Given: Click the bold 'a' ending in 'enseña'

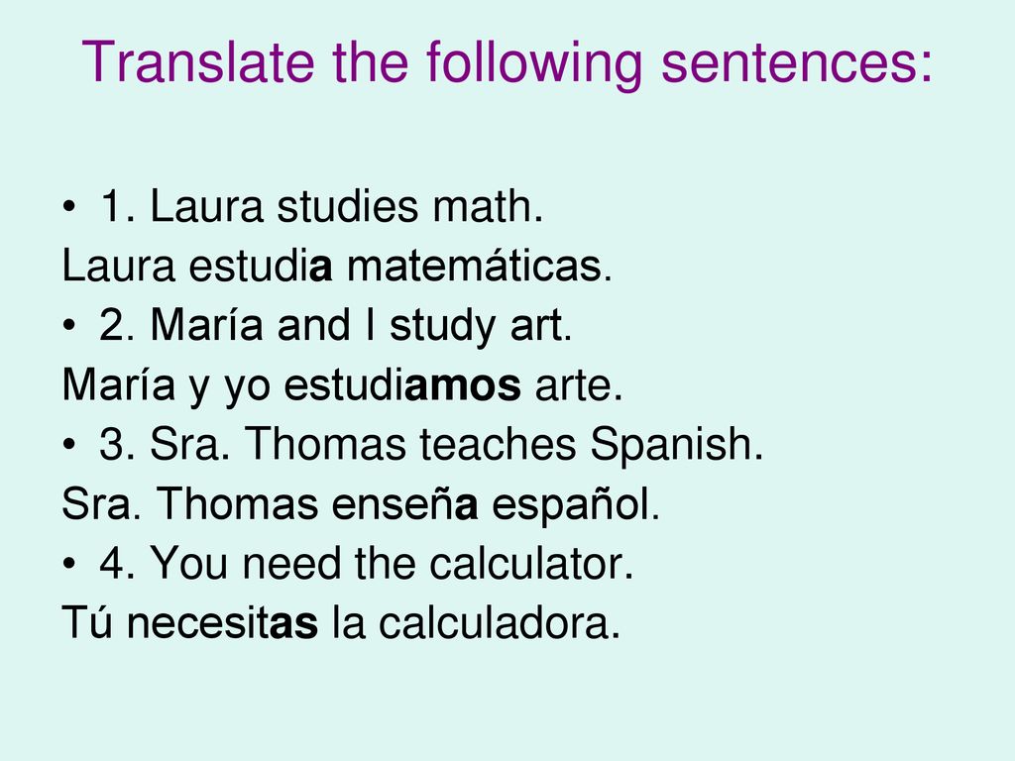Looking at the screenshot, I should (466, 505).
